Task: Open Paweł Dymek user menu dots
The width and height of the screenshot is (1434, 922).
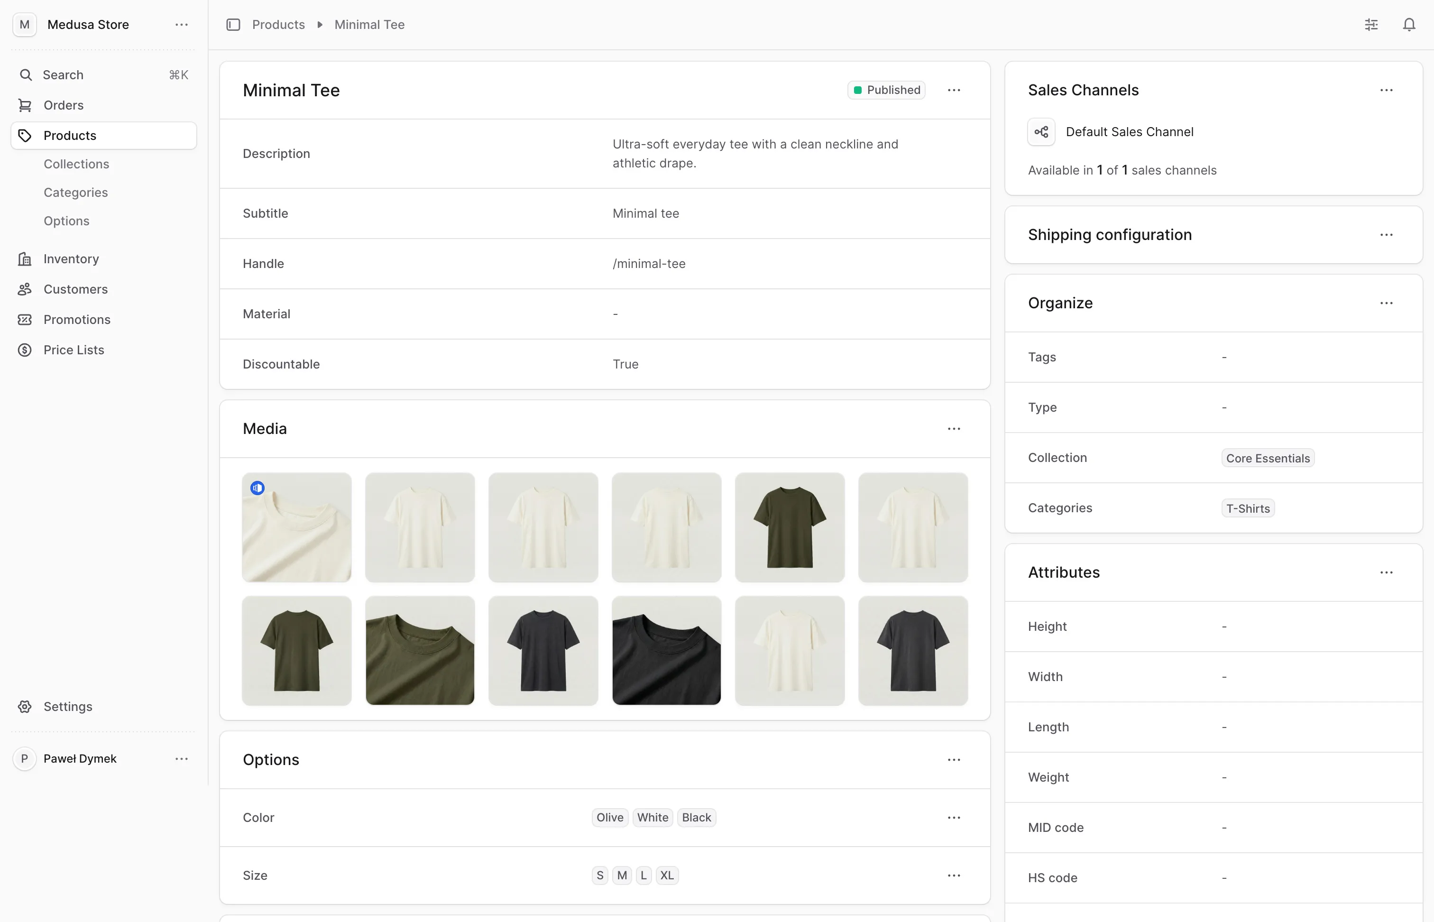Action: click(181, 758)
